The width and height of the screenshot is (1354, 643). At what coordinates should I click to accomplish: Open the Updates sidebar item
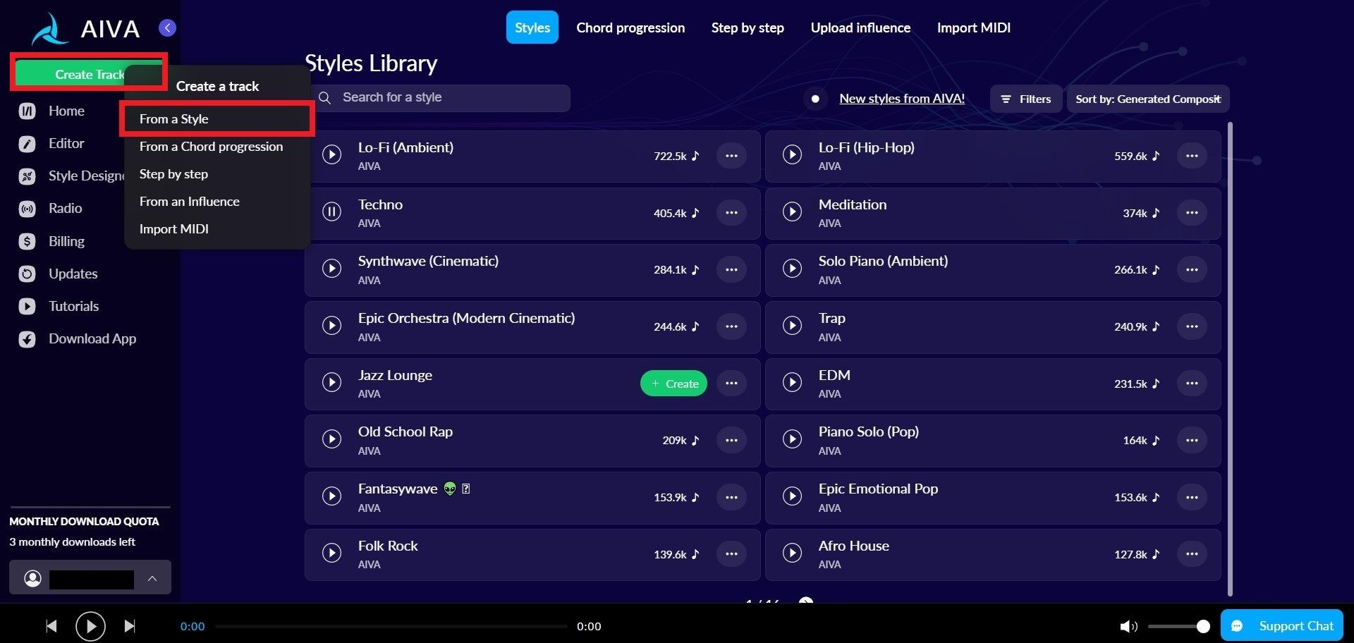tap(58, 274)
